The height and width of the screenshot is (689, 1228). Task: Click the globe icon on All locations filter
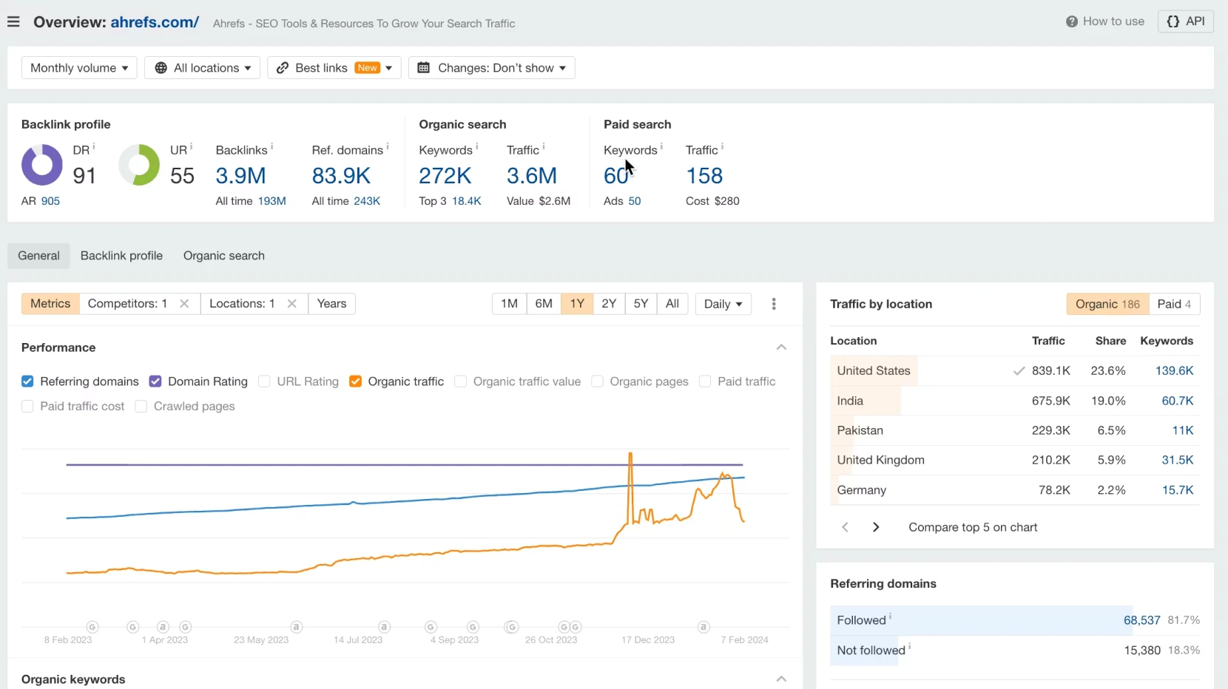coord(161,67)
